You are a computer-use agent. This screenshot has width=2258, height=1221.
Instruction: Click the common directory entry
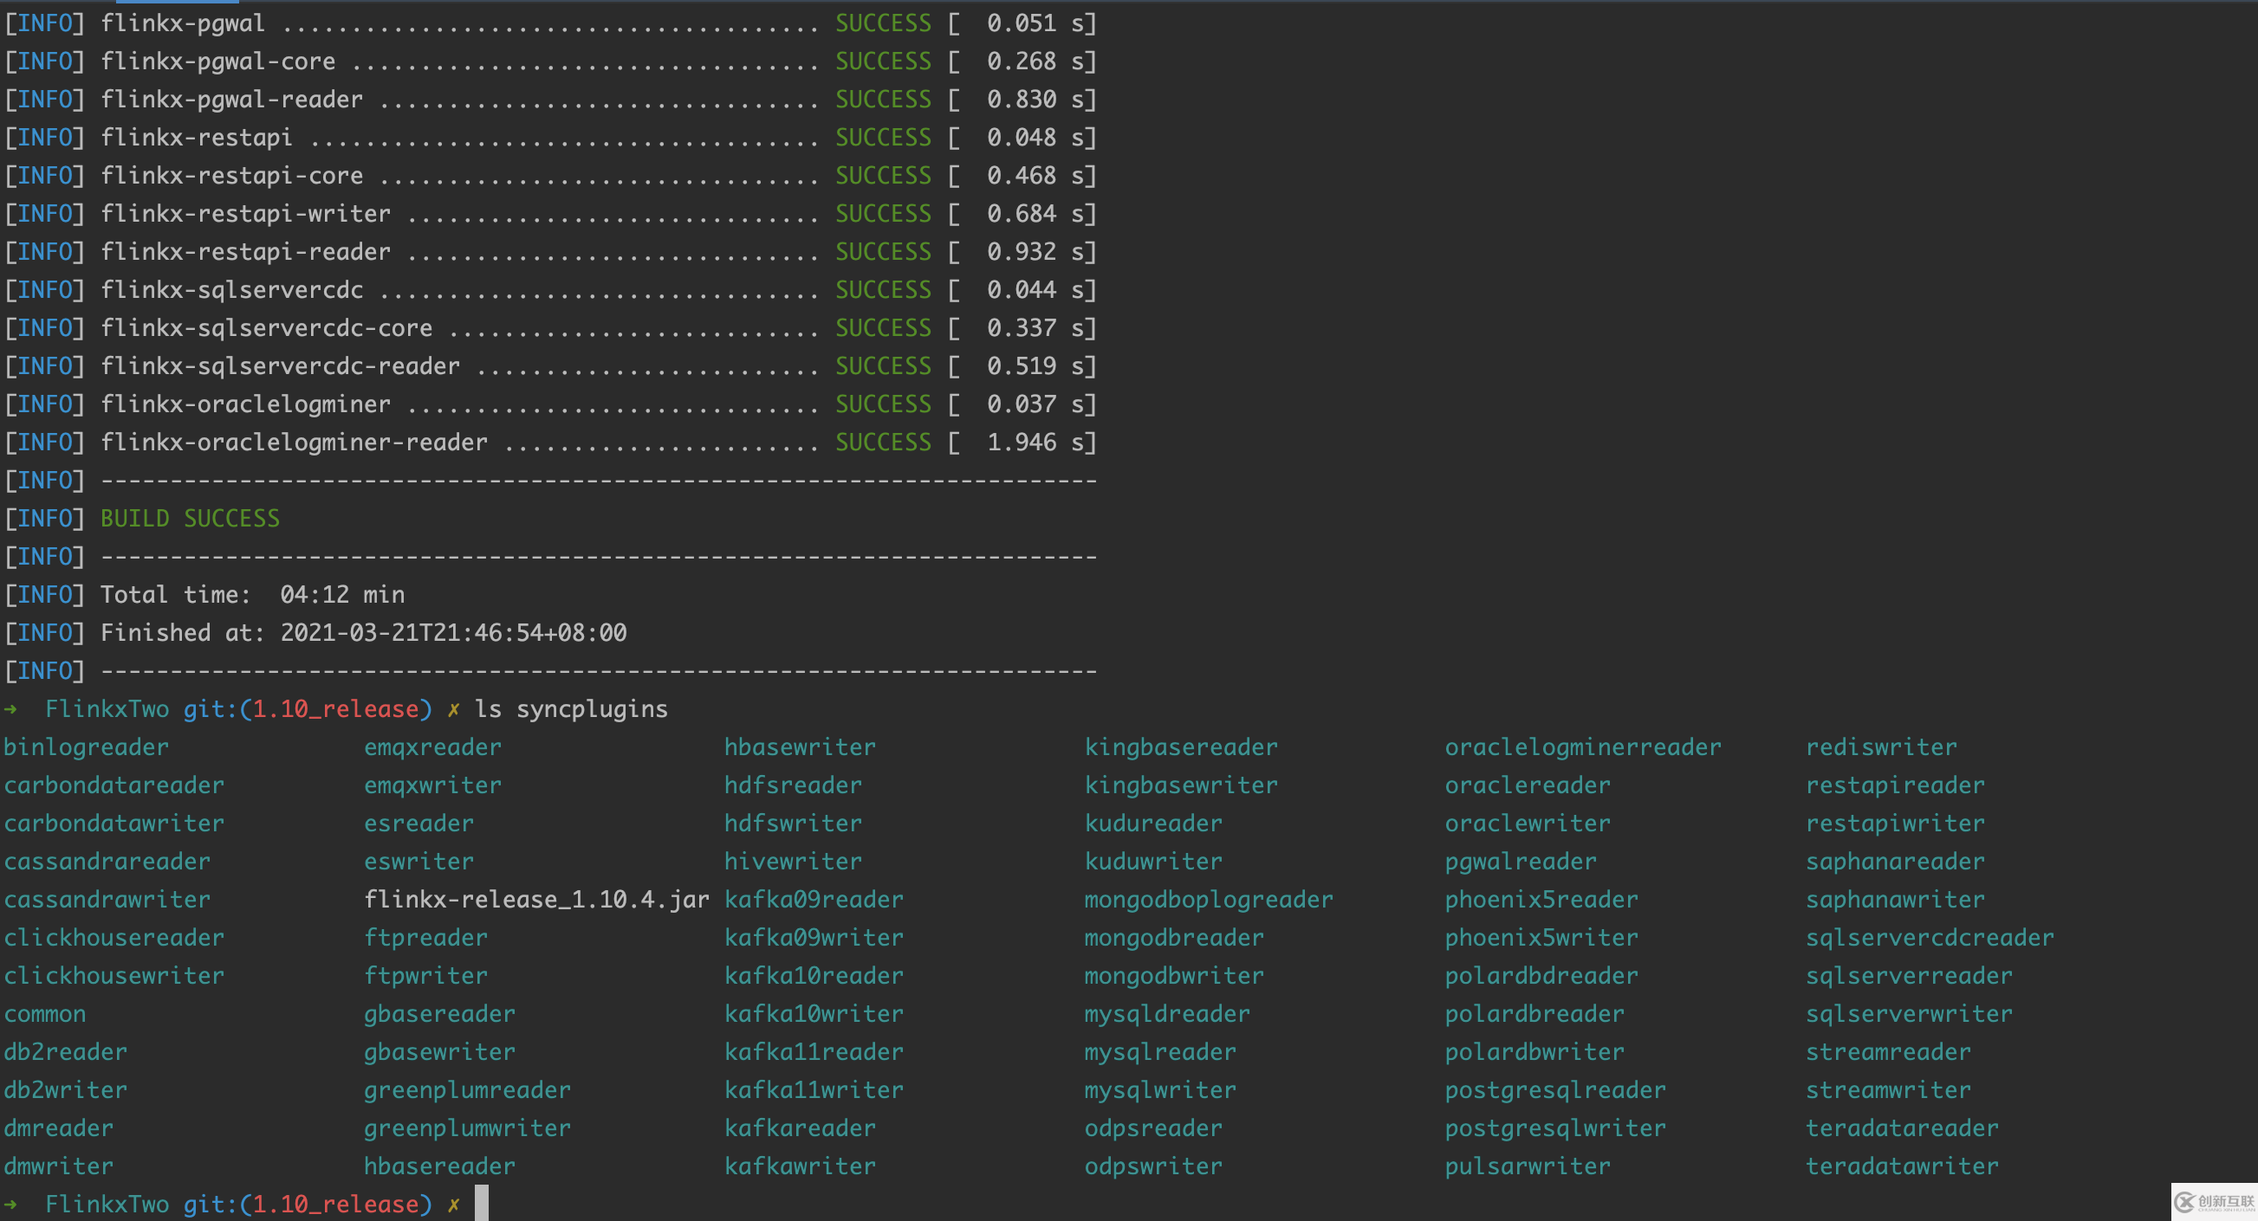click(45, 1013)
